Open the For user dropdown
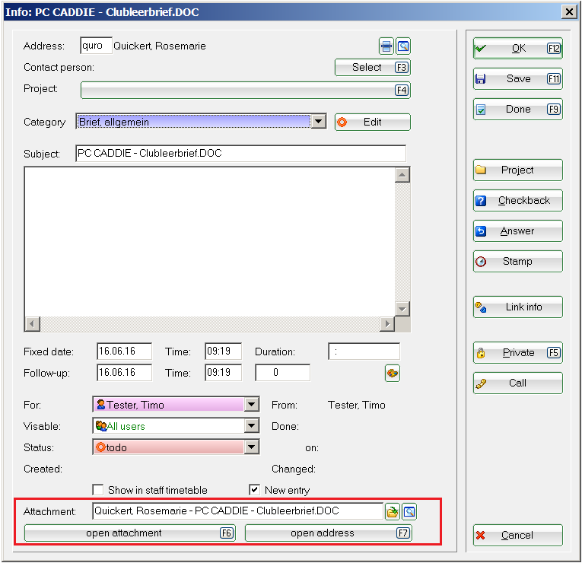 click(x=252, y=406)
